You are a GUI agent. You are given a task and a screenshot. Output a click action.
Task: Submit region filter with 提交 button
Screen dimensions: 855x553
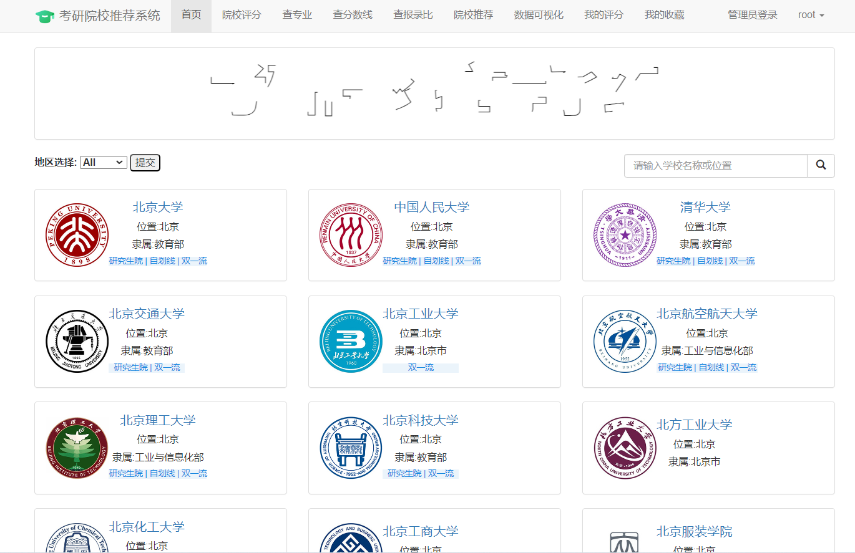point(145,163)
